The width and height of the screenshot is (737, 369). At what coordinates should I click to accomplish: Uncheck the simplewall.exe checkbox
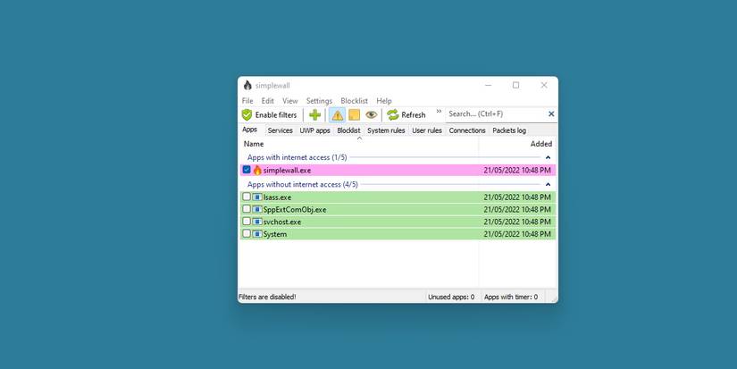(247, 170)
